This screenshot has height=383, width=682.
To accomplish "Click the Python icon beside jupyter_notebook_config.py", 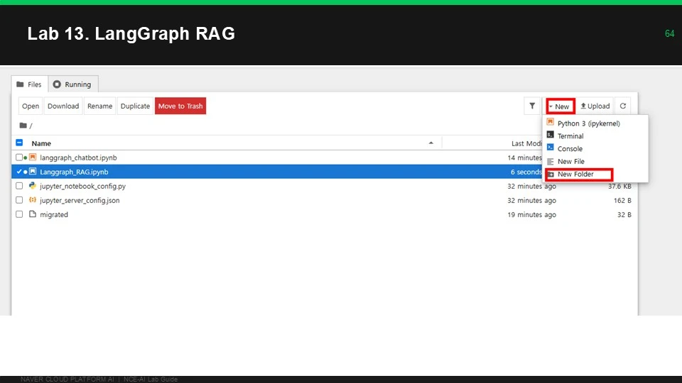I will pos(33,185).
